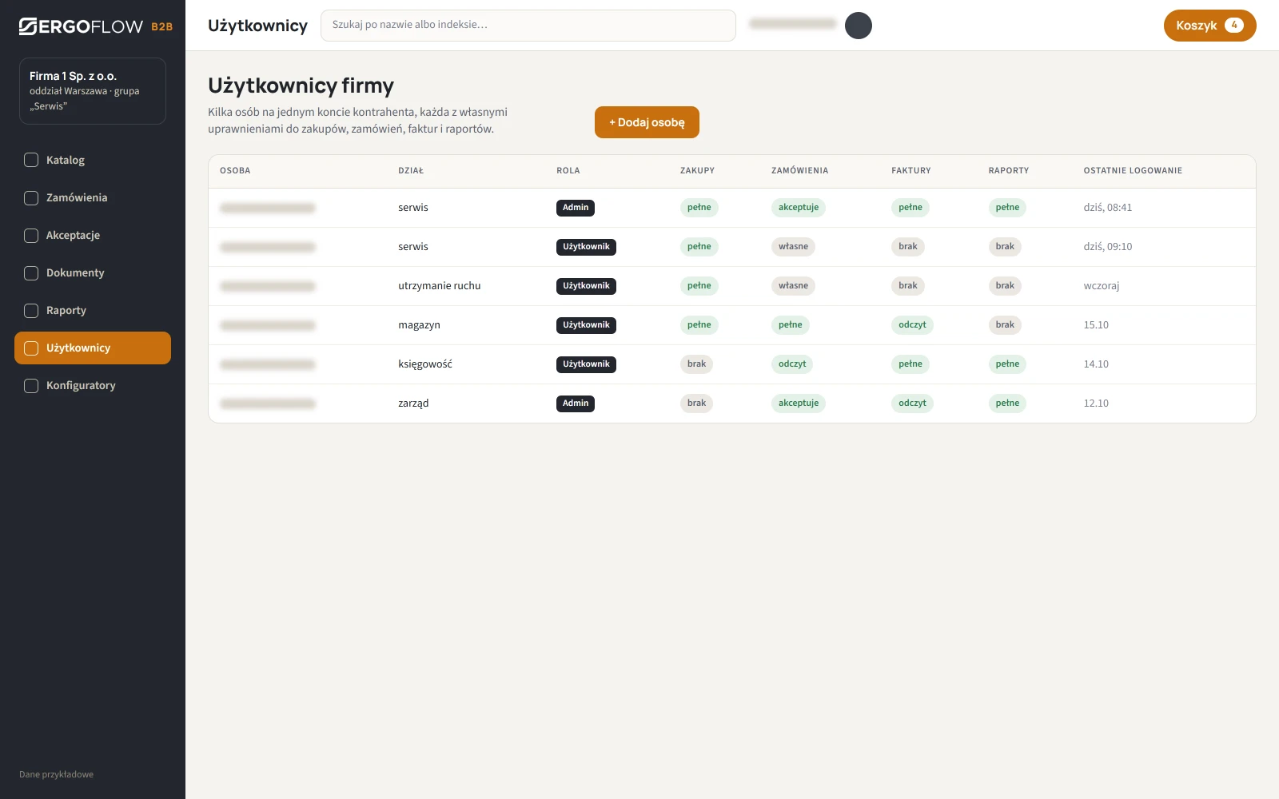Image resolution: width=1279 pixels, height=799 pixels.
Task: Click 'brak' purchases badge in zarząd row
Action: pyautogui.click(x=697, y=403)
